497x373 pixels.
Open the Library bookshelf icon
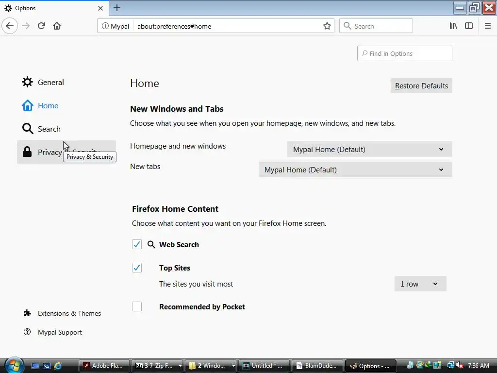coord(453,26)
